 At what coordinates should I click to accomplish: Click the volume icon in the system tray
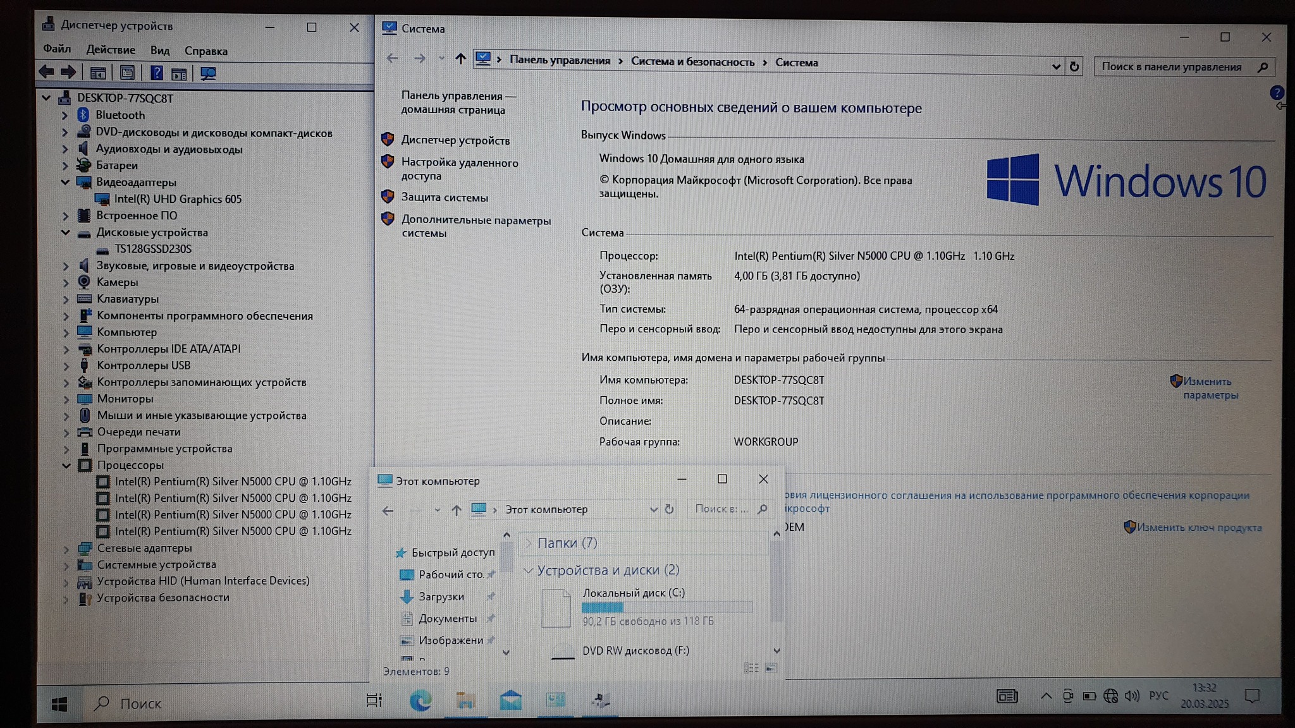click(x=1132, y=696)
